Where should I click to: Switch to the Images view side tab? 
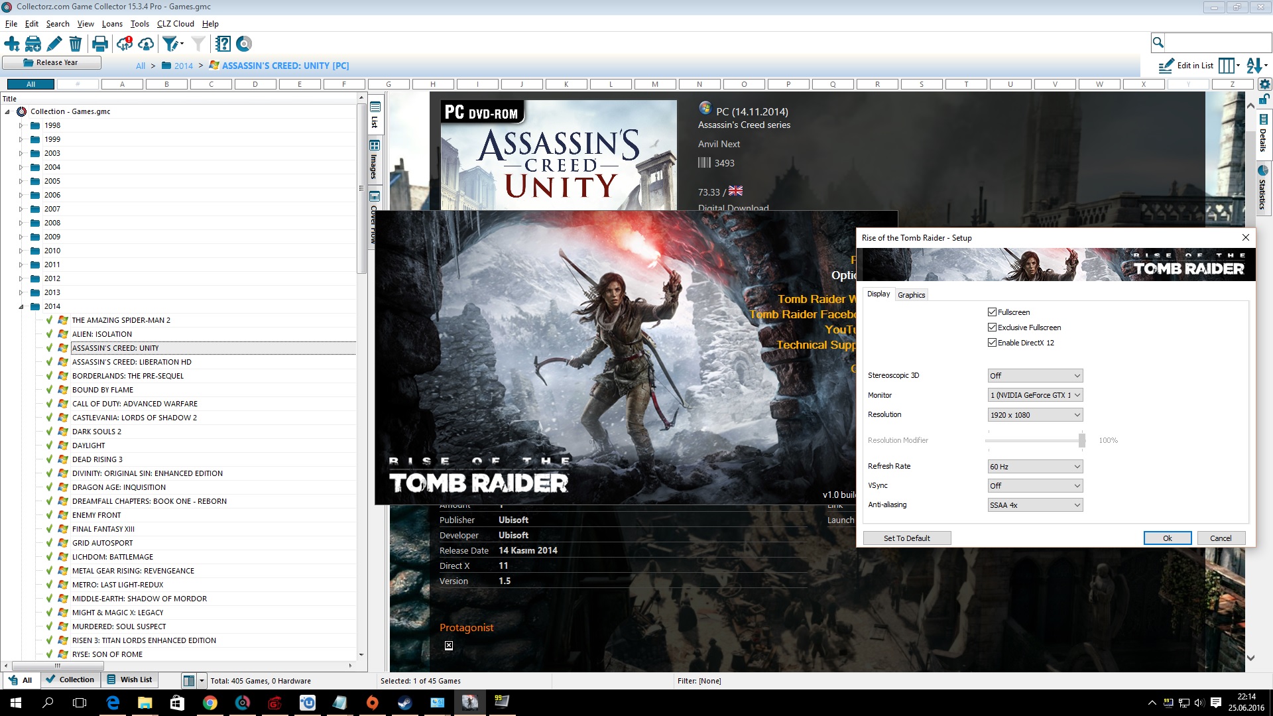coord(375,159)
